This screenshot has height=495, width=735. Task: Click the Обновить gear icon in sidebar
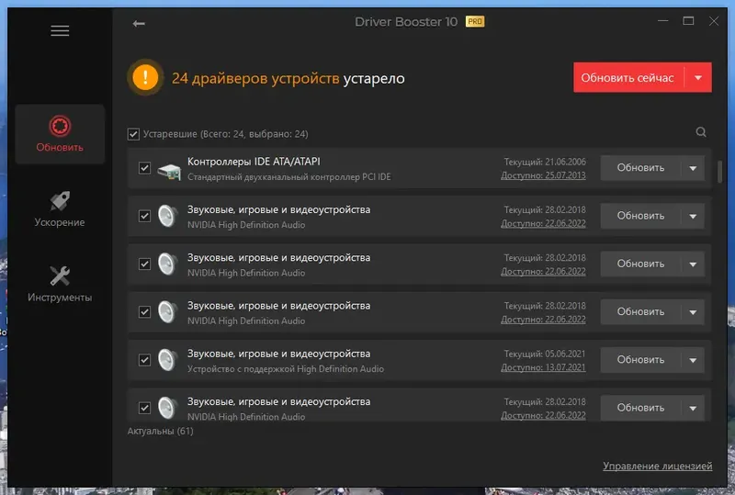click(60, 126)
